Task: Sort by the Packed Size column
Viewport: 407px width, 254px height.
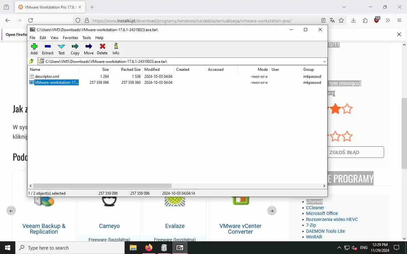Action: click(x=127, y=70)
